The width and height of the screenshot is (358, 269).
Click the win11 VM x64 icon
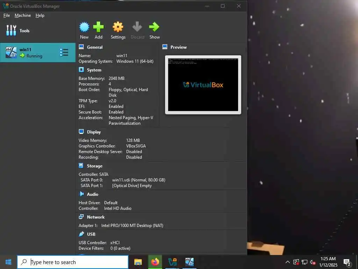pyautogui.click(x=11, y=53)
